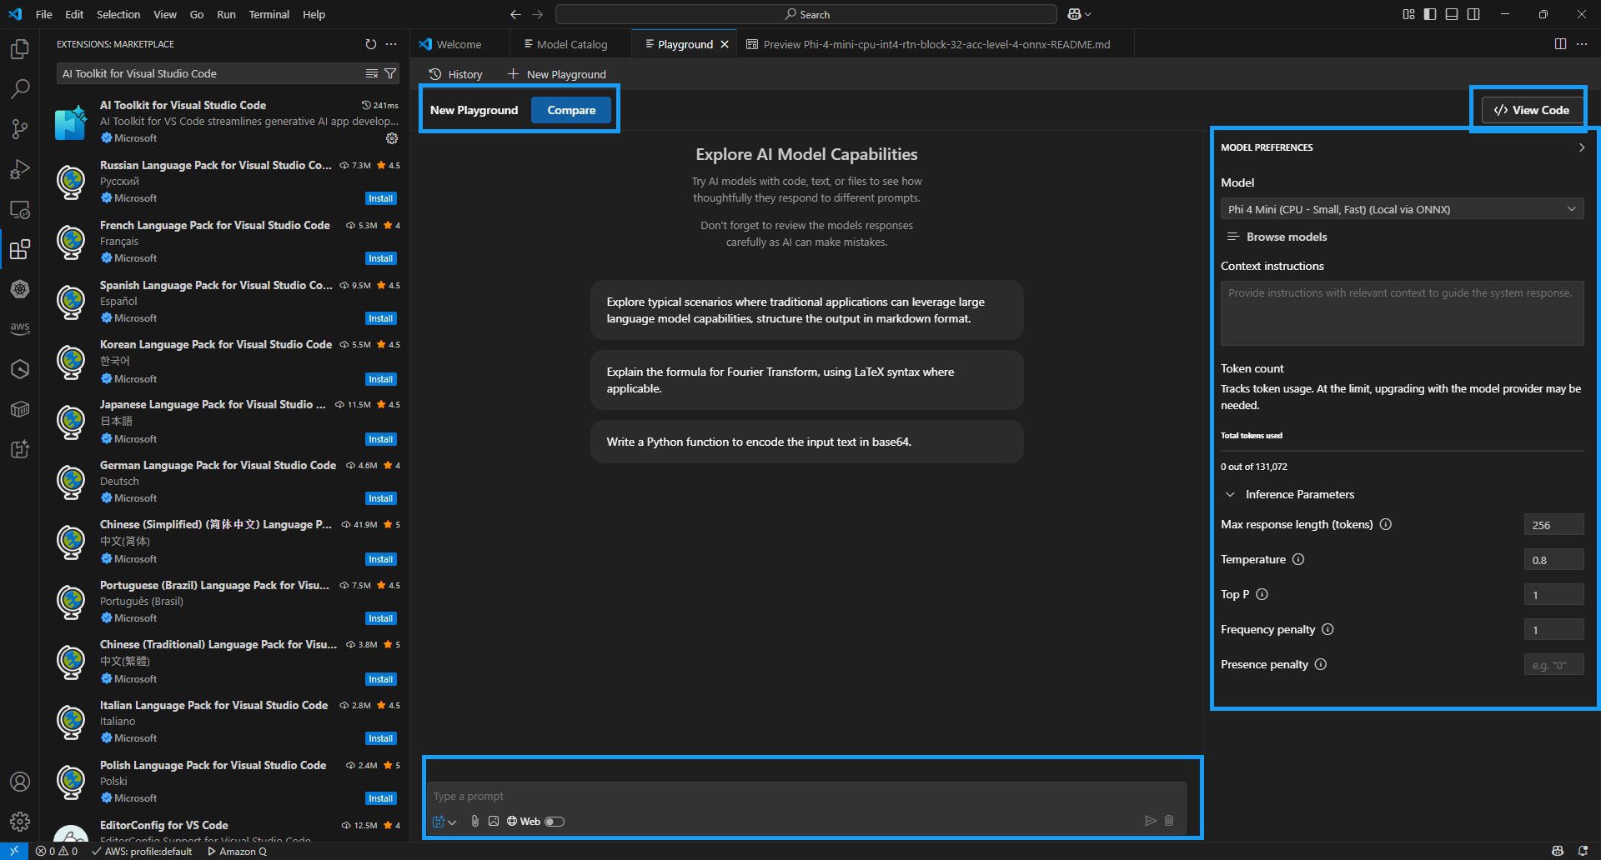This screenshot has height=860, width=1601.
Task: Switch to the Model Catalog tab
Action: pyautogui.click(x=570, y=44)
